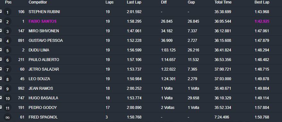Click the DQ badge next to Fred Spagnol

tap(7, 117)
